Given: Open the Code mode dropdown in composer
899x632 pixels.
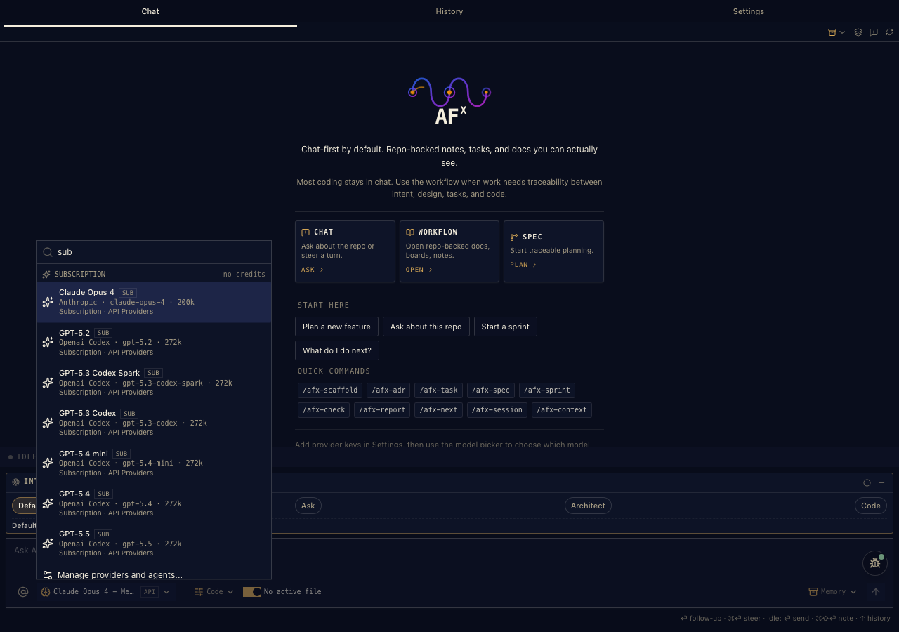Looking at the screenshot, I should 214,592.
